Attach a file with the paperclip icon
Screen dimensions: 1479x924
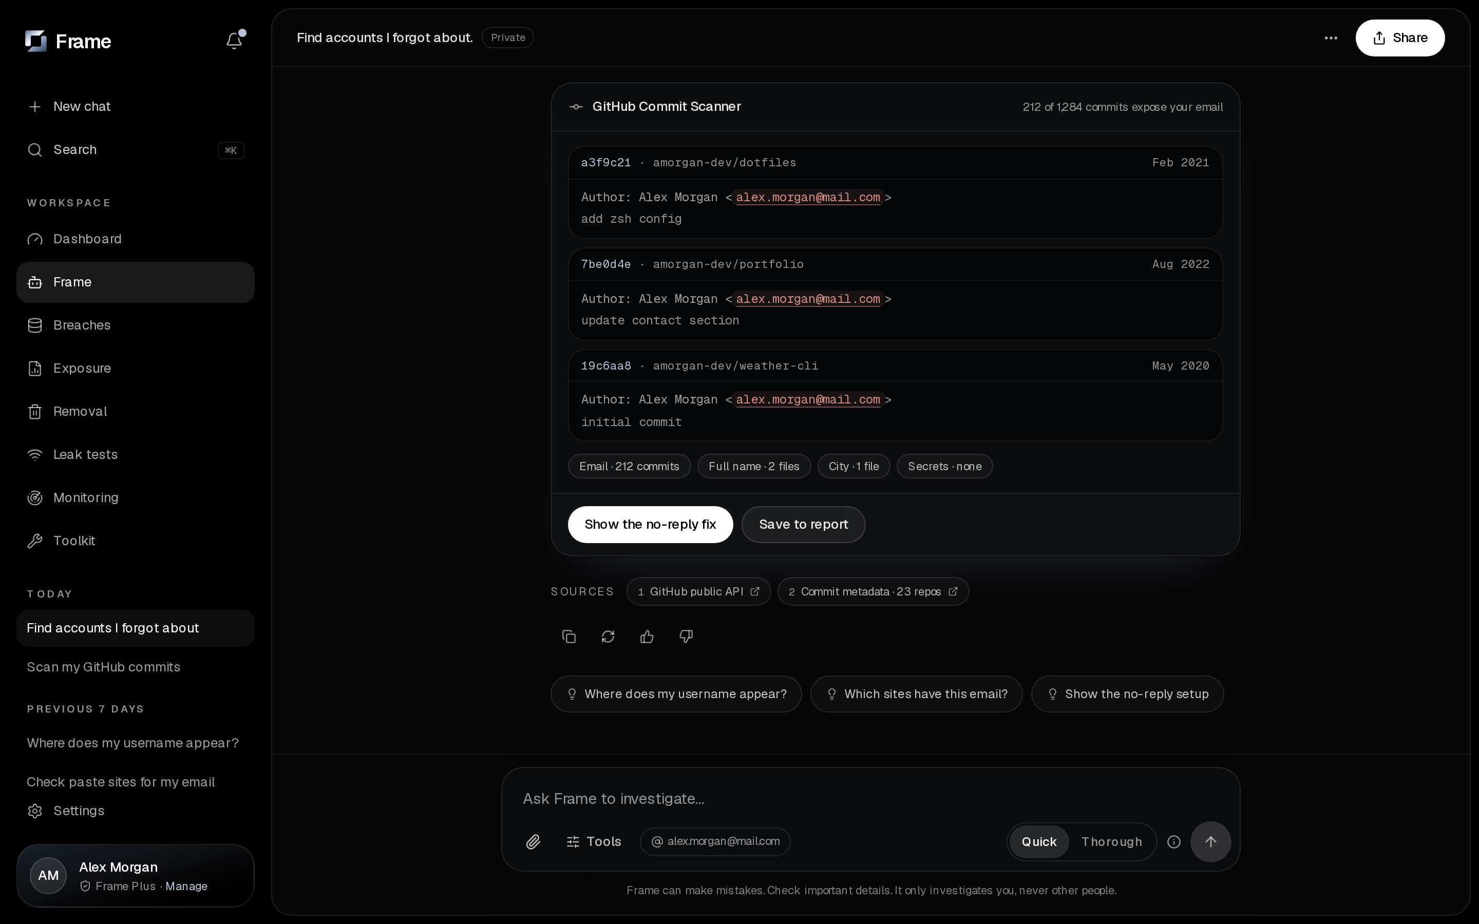[x=533, y=841]
